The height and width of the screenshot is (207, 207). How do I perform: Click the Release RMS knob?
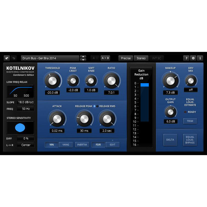107,119
